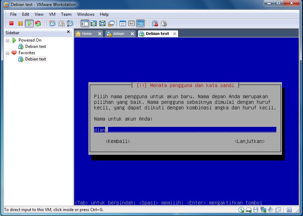Open the VM menu

point(52,14)
